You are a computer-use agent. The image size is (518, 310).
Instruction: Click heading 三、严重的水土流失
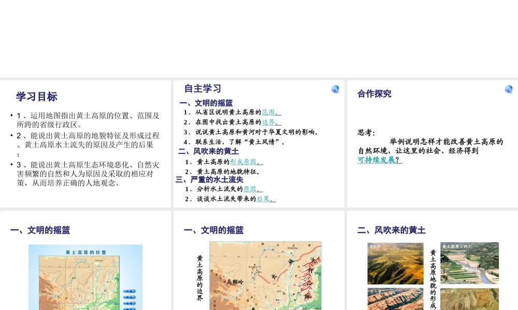209,180
